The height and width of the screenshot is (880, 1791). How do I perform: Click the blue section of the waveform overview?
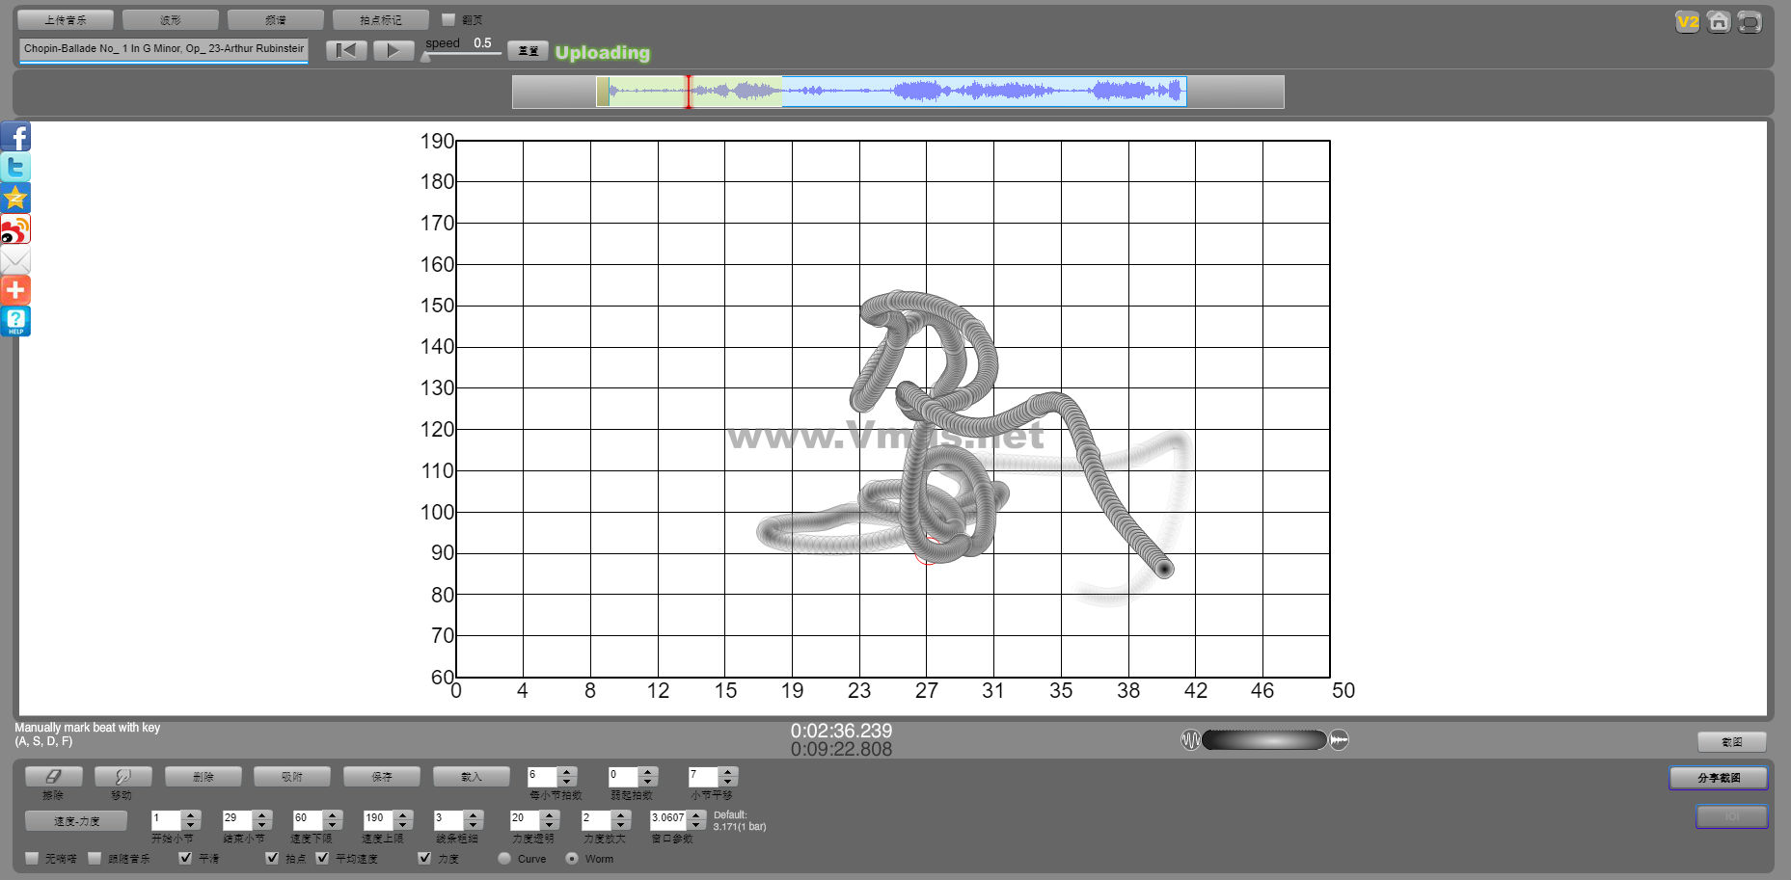984,92
